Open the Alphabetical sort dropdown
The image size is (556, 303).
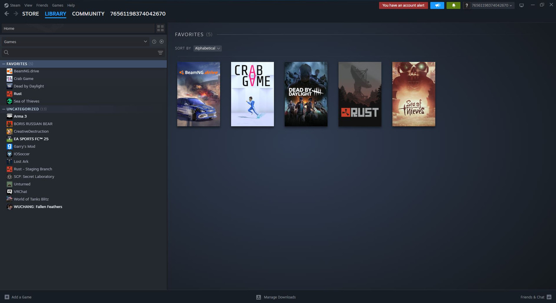[208, 48]
